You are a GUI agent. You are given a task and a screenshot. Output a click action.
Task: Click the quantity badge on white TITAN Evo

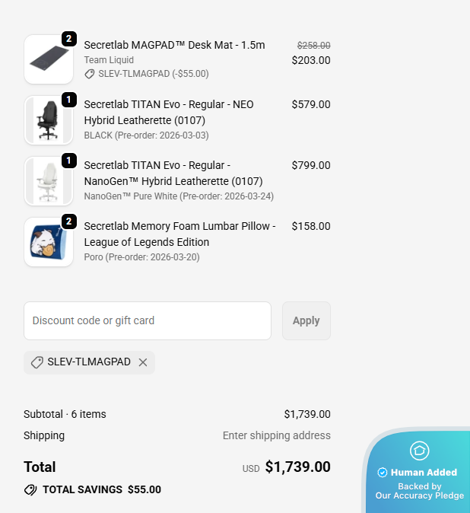point(69,160)
